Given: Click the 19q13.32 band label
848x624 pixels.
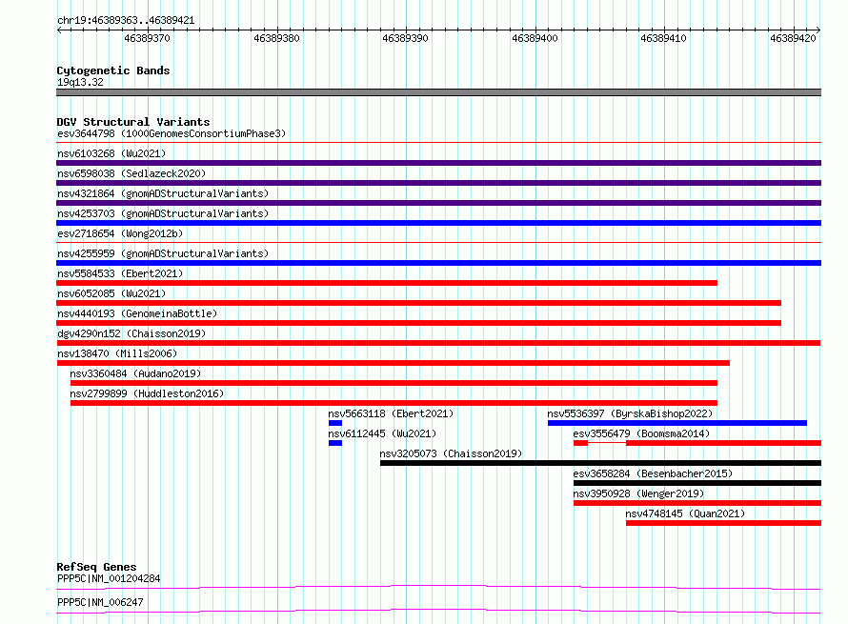Looking at the screenshot, I should pyautogui.click(x=80, y=82).
